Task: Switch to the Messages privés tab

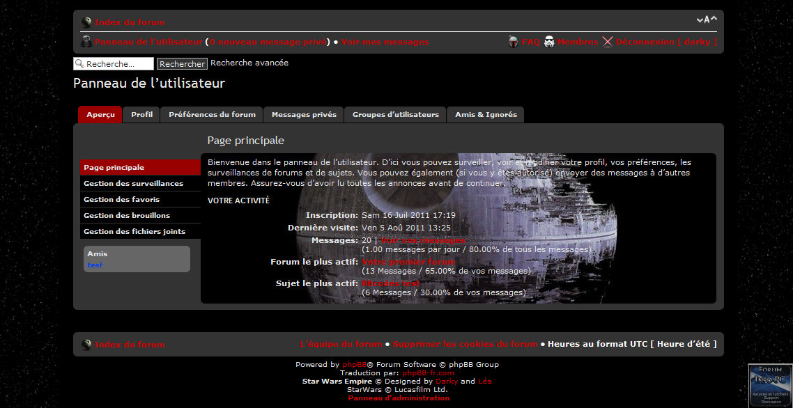Action: (304, 115)
